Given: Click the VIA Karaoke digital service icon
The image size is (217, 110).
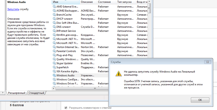Looking at the screenshot, I should coord(54,71).
